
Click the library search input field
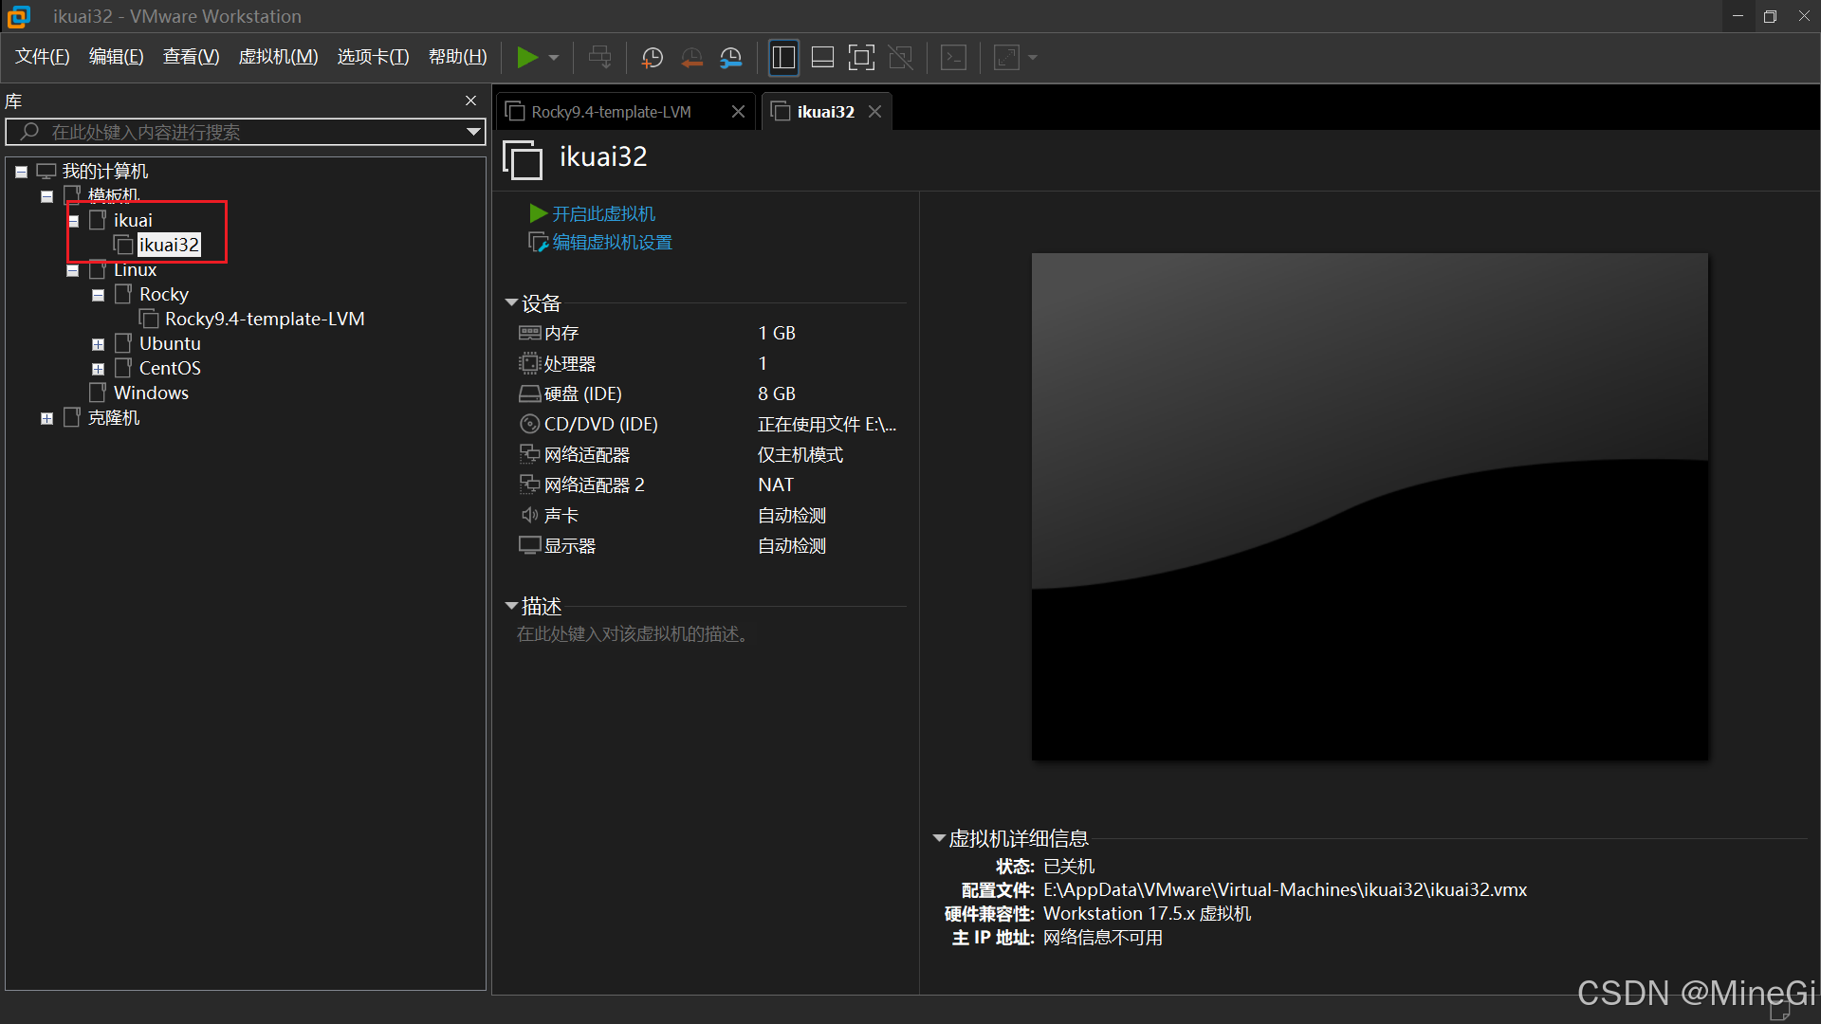coord(247,132)
